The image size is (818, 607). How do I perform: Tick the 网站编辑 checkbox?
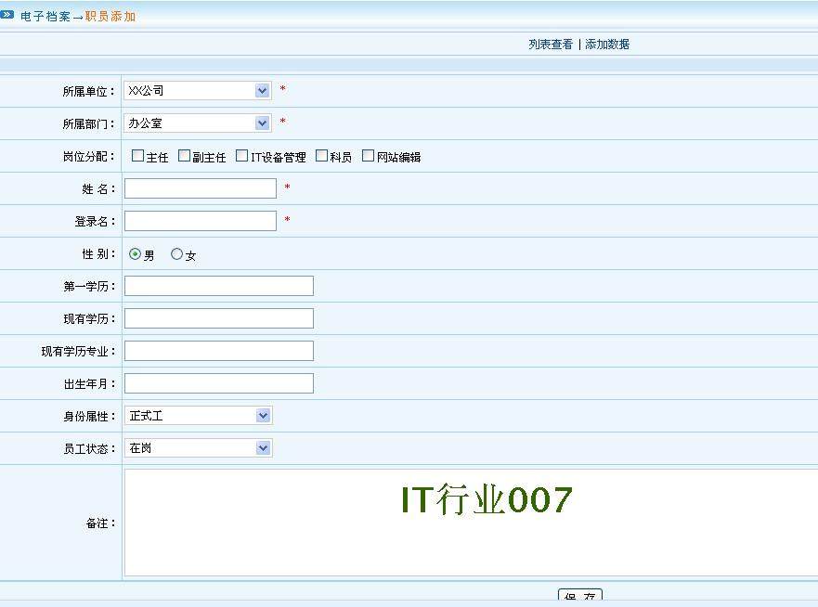pyautogui.click(x=368, y=156)
